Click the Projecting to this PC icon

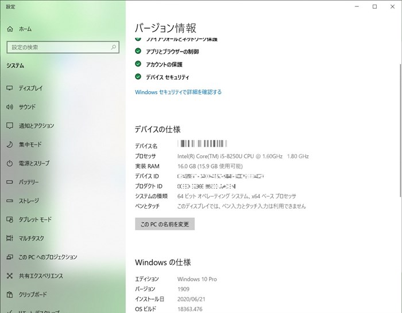pos(10,257)
